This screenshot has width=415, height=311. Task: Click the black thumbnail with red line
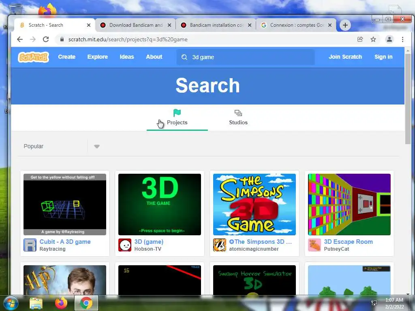pos(160,280)
